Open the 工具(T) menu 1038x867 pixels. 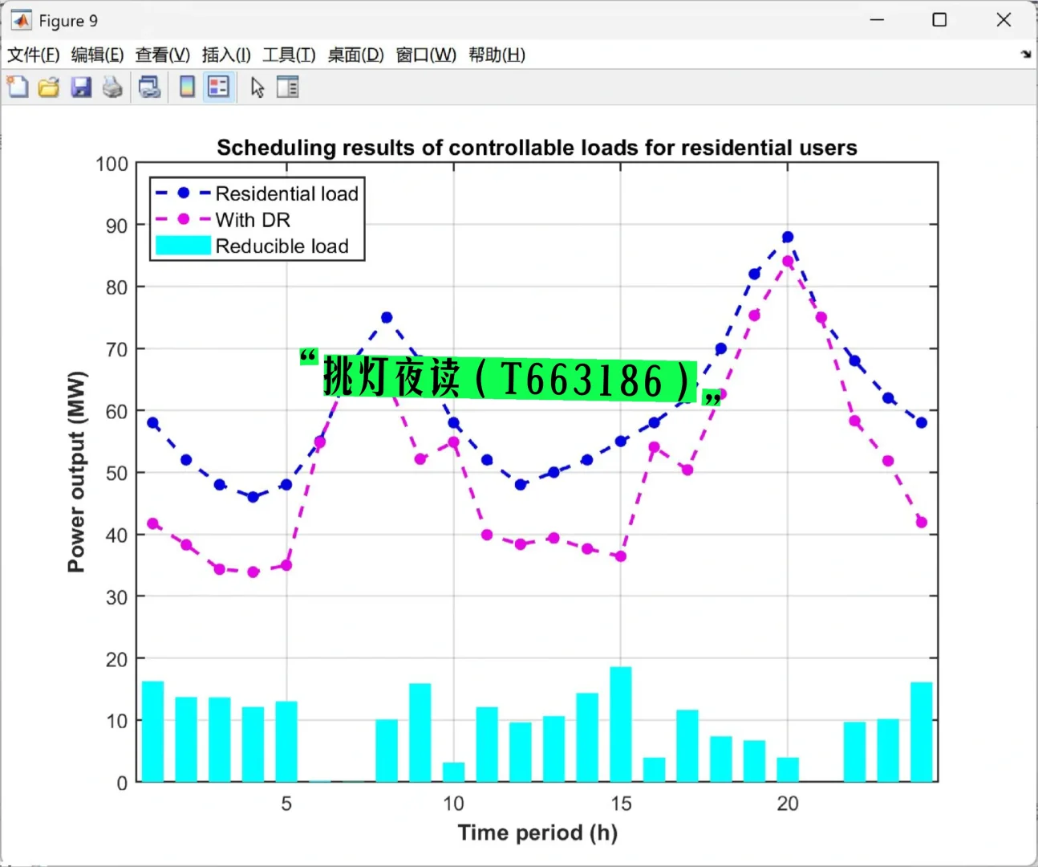289,55
